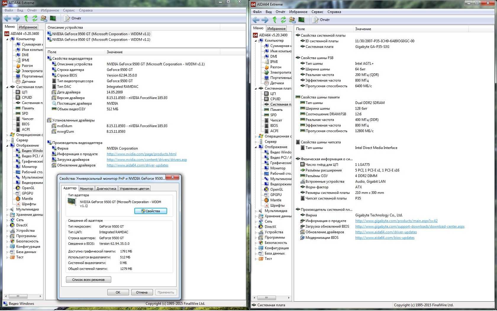Open Монитор tab in properties dialog
The height and width of the screenshot is (311, 497).
86,189
